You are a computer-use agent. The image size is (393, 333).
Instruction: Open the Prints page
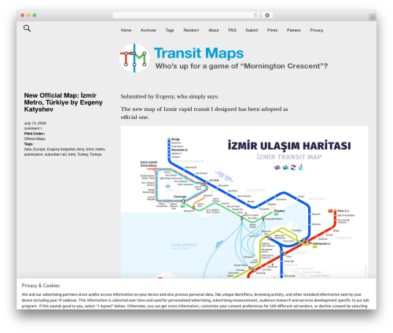click(x=272, y=30)
